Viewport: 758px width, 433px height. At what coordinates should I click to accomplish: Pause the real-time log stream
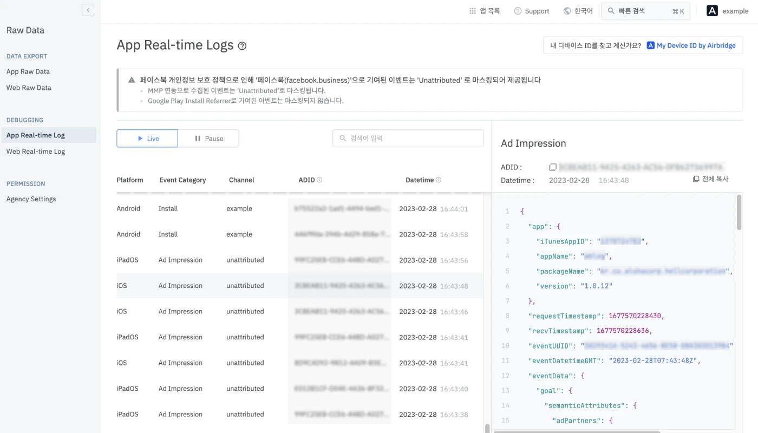(x=208, y=139)
